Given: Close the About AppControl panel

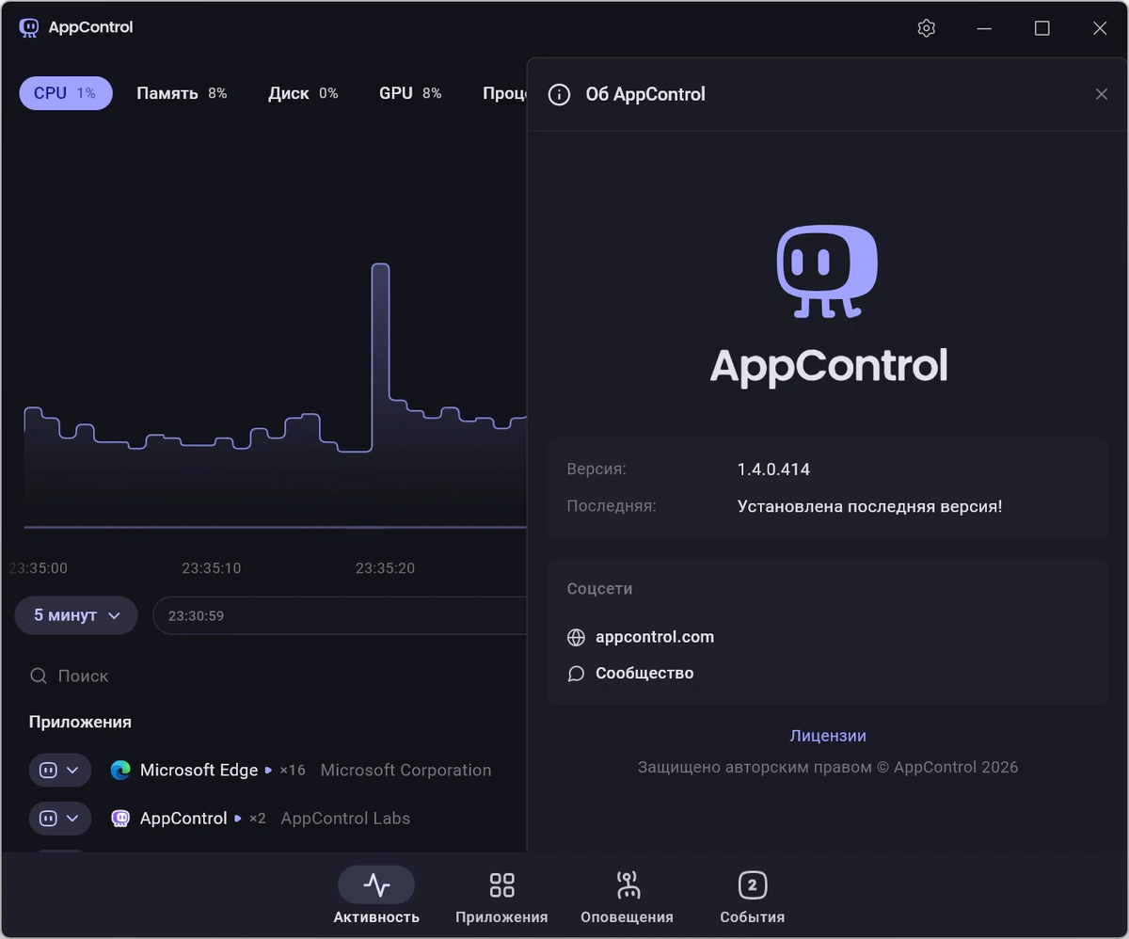Looking at the screenshot, I should click(x=1101, y=94).
